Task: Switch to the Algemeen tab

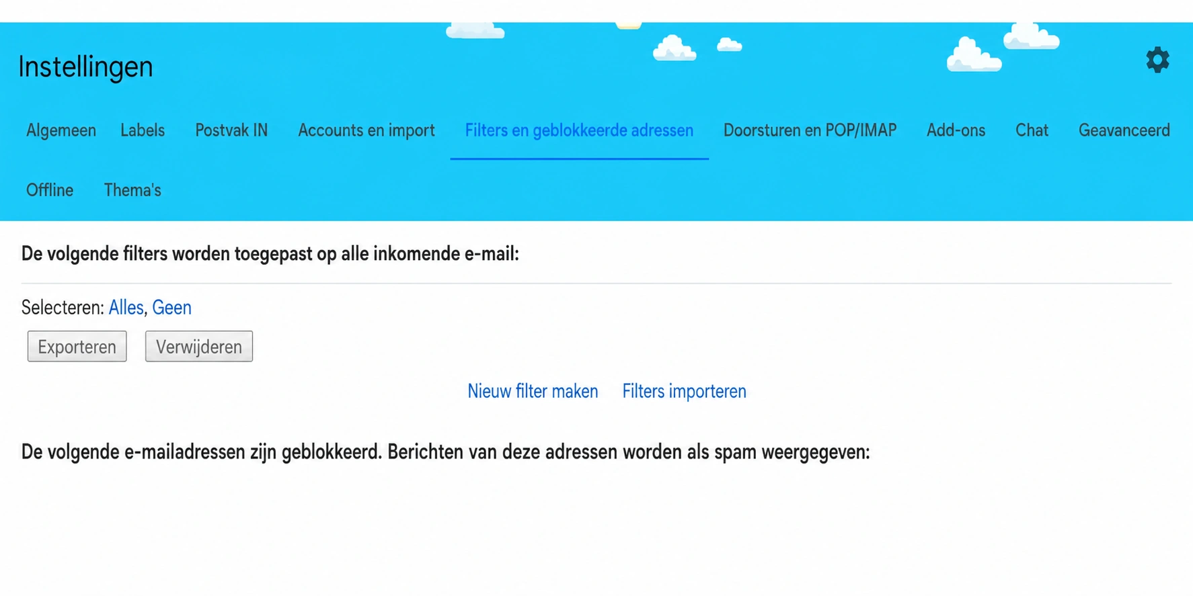Action: (x=61, y=130)
